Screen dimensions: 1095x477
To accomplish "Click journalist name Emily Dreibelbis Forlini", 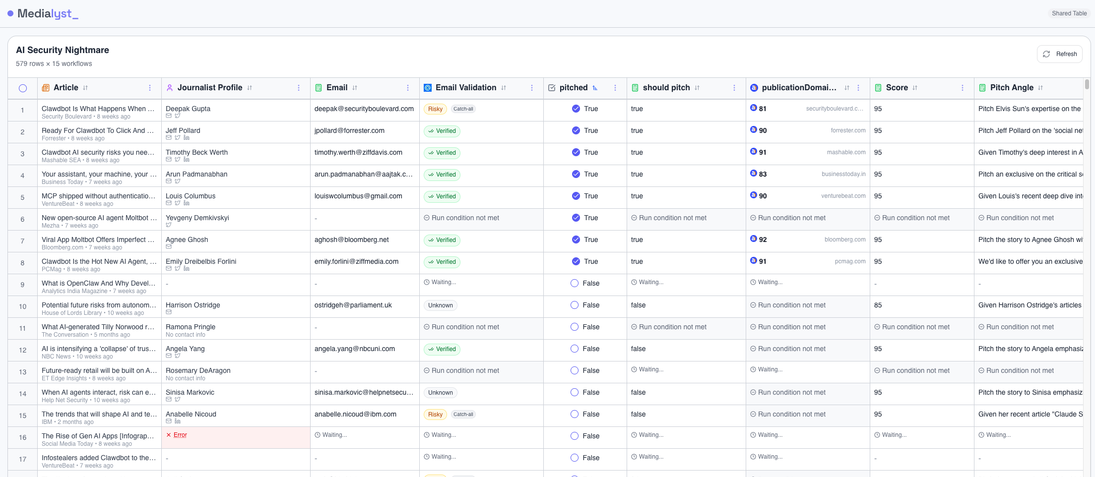I will 201,261.
